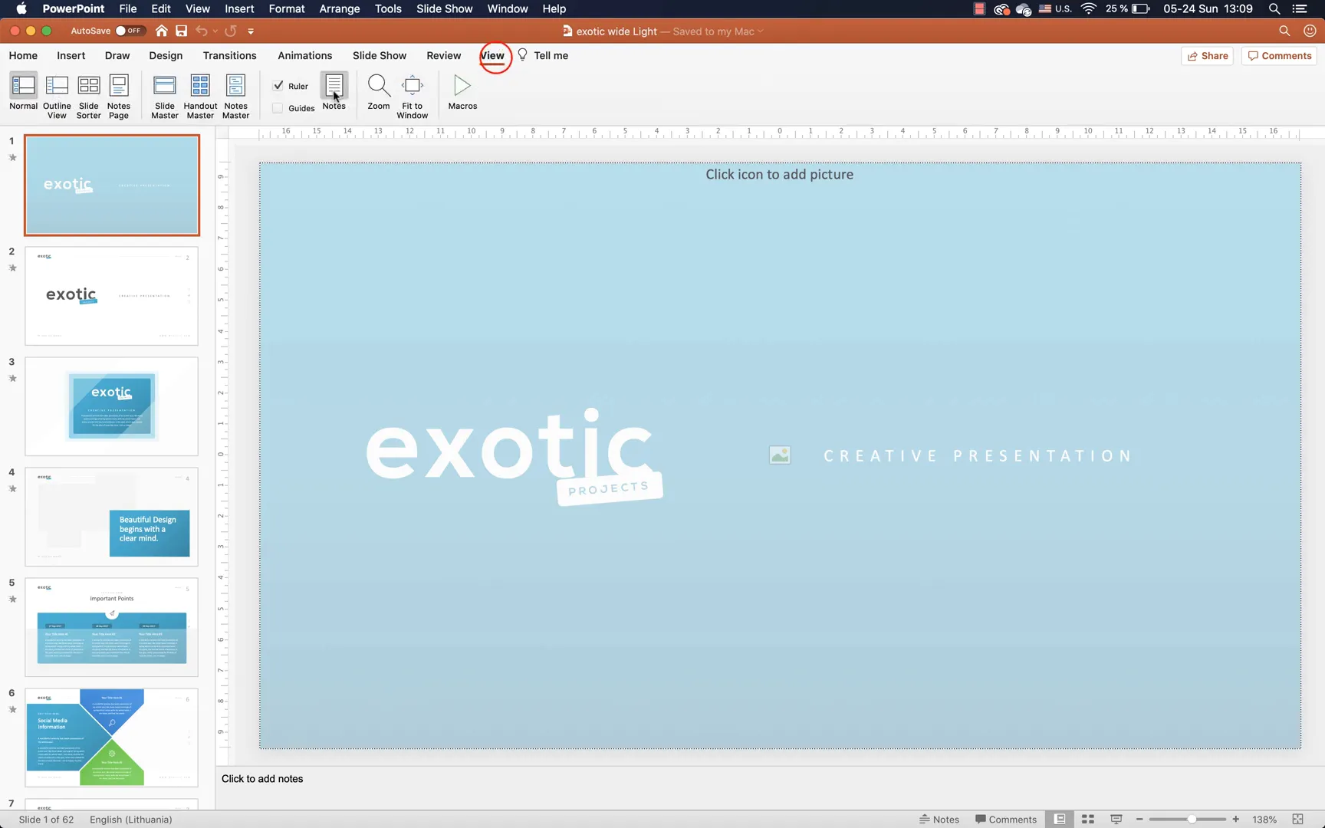Toggle the Notes pane button
The height and width of the screenshot is (828, 1325).
(x=334, y=92)
